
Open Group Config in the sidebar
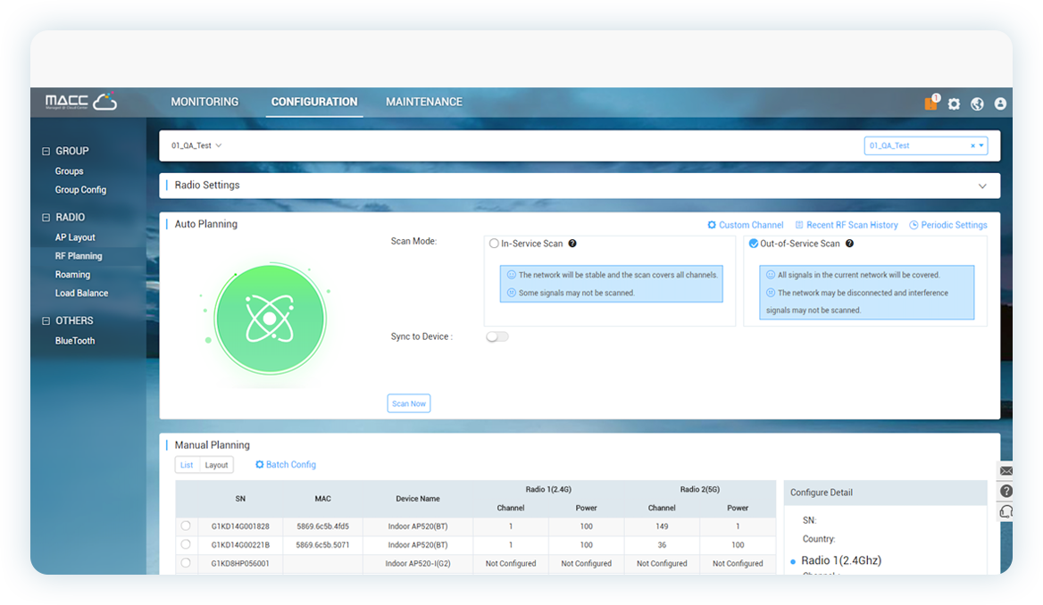(x=80, y=189)
